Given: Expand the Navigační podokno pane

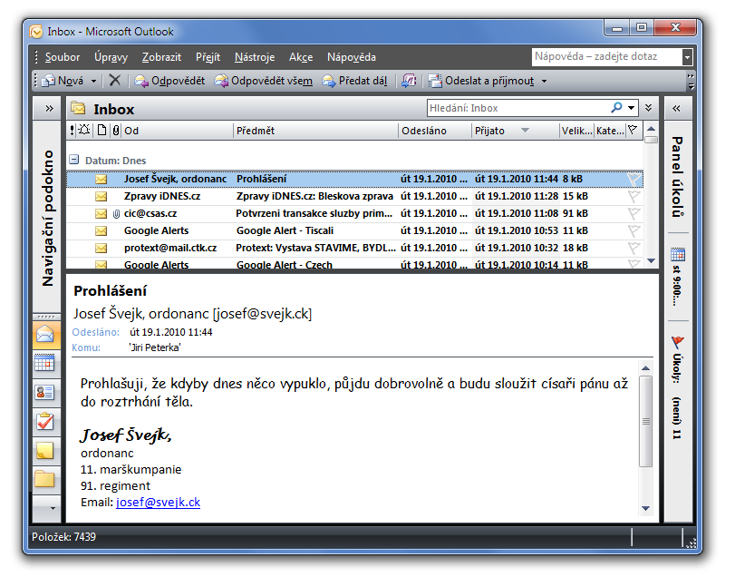Looking at the screenshot, I should coord(49,109).
